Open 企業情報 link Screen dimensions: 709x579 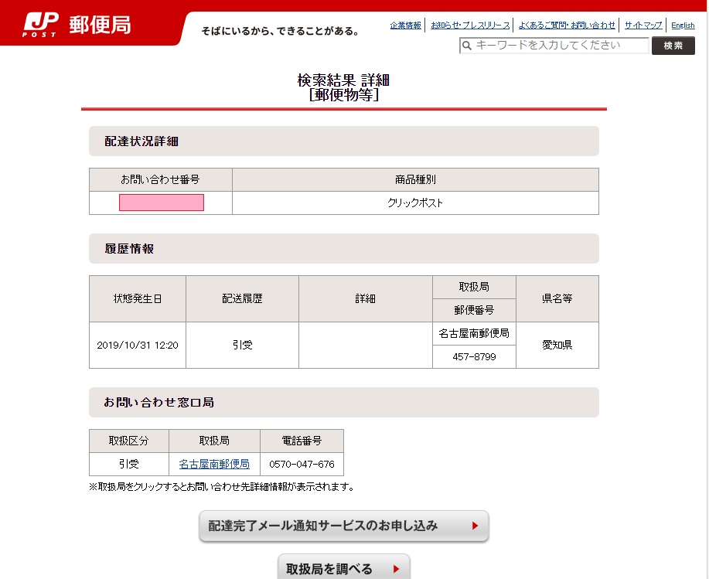point(406,26)
